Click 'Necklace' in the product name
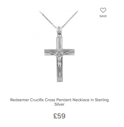 81,100
